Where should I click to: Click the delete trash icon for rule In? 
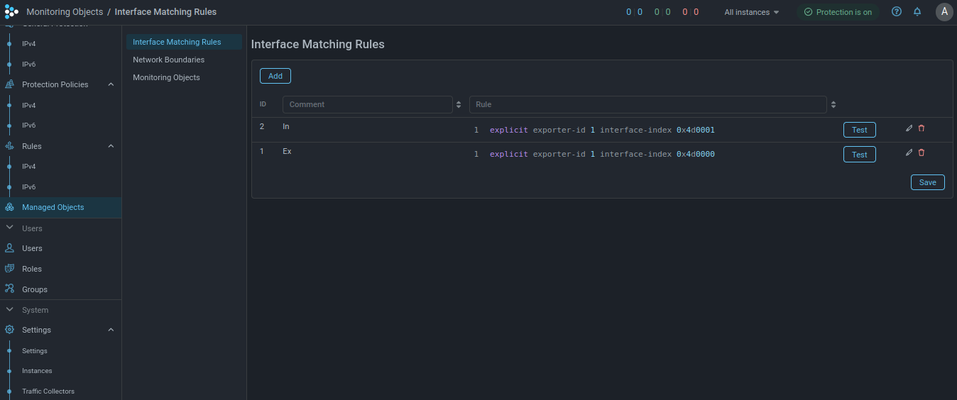click(922, 128)
